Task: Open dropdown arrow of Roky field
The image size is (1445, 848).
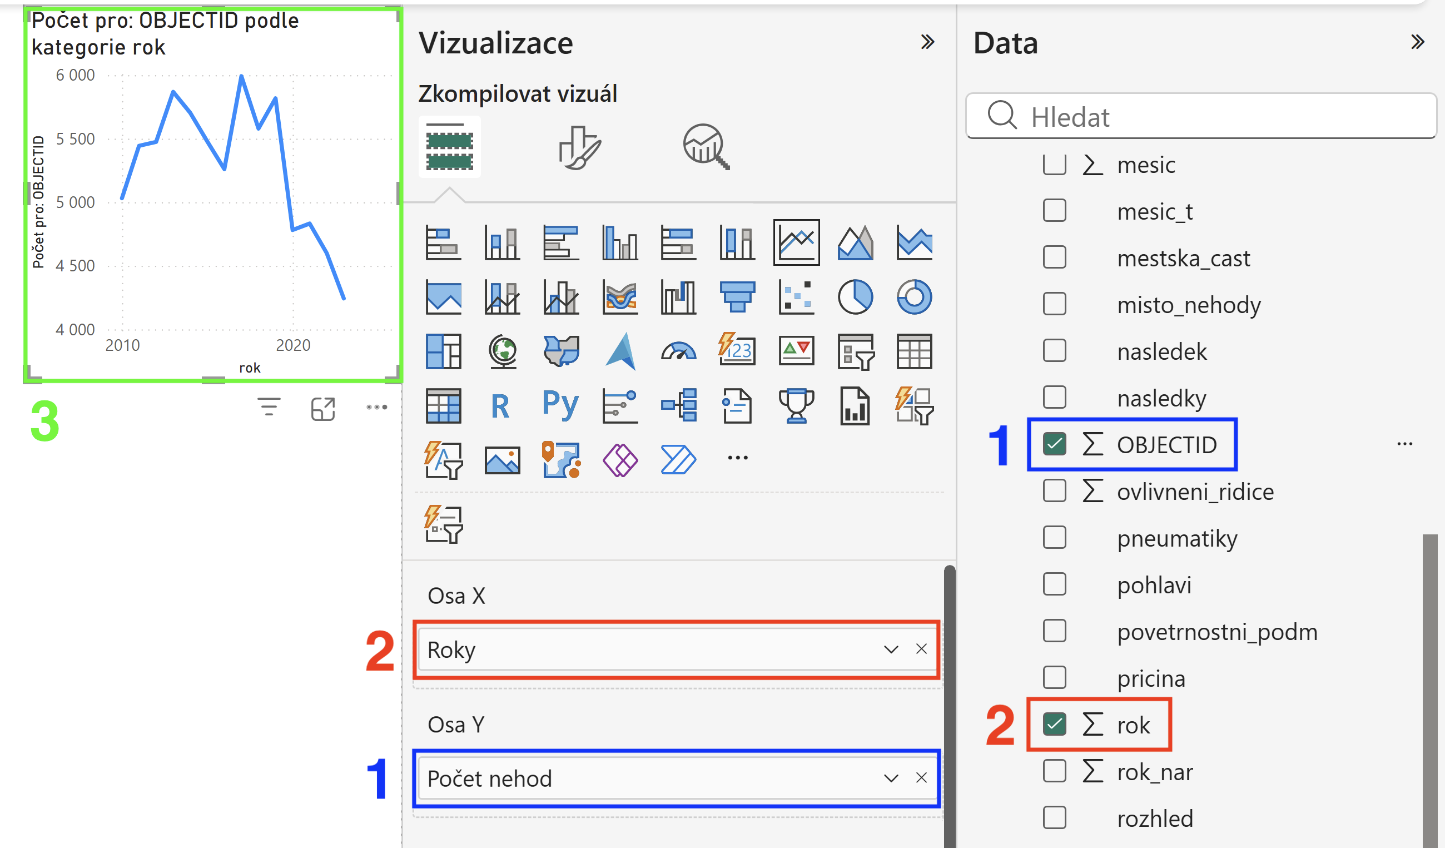Action: (x=891, y=649)
